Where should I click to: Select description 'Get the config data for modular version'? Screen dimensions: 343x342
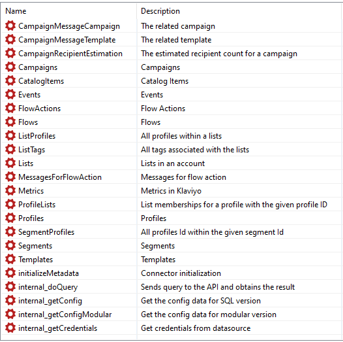pos(209,315)
